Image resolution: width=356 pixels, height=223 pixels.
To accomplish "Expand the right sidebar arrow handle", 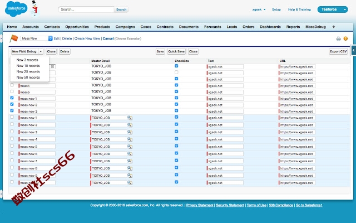I will pyautogui.click(x=354, y=50).
